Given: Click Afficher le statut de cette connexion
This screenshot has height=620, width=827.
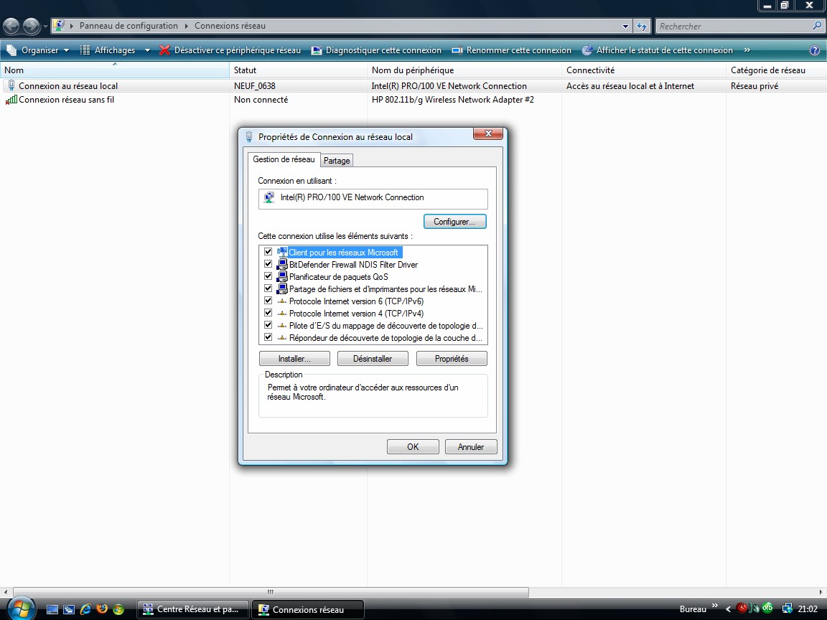Looking at the screenshot, I should (x=657, y=50).
